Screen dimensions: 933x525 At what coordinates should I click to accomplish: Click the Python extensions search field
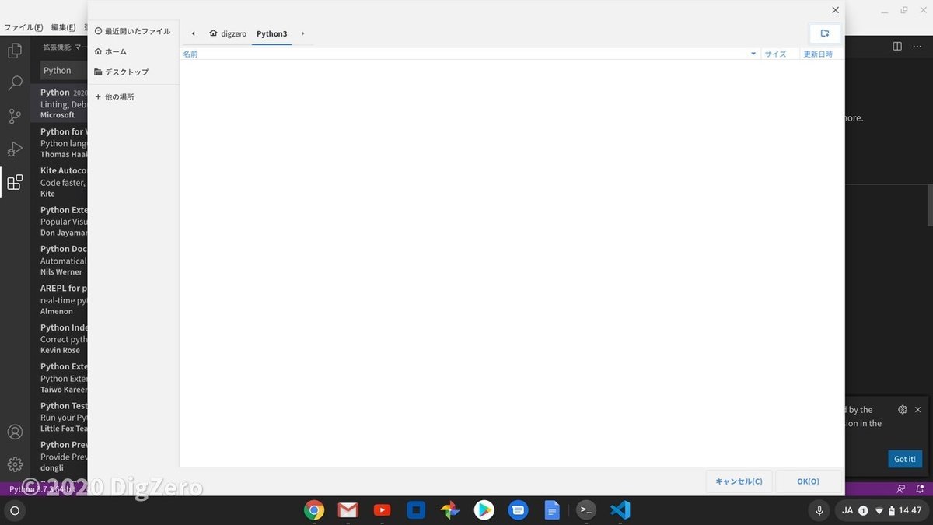click(x=64, y=70)
